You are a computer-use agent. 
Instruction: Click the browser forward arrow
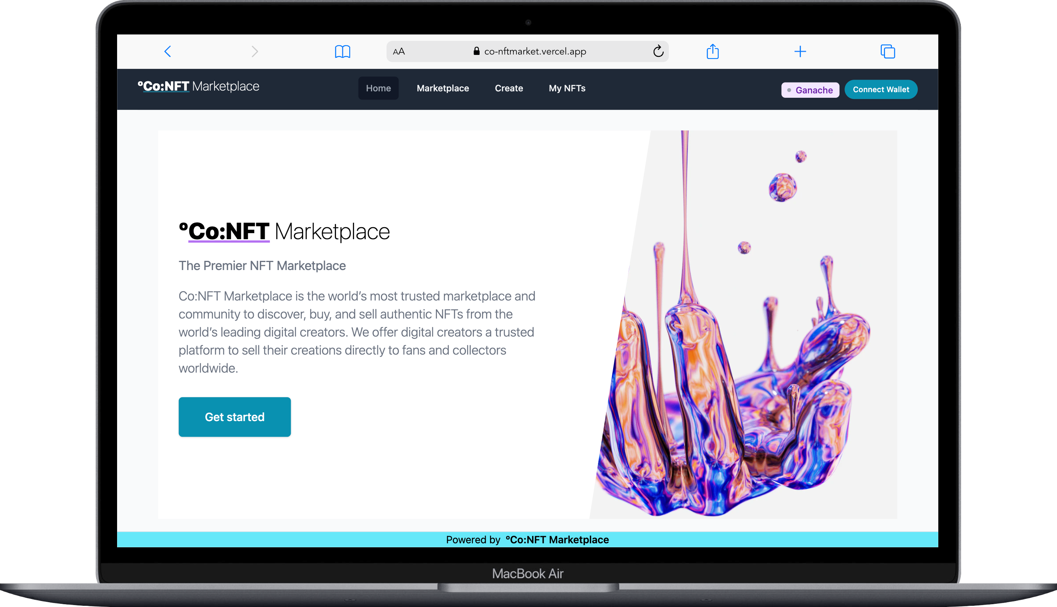click(x=255, y=51)
